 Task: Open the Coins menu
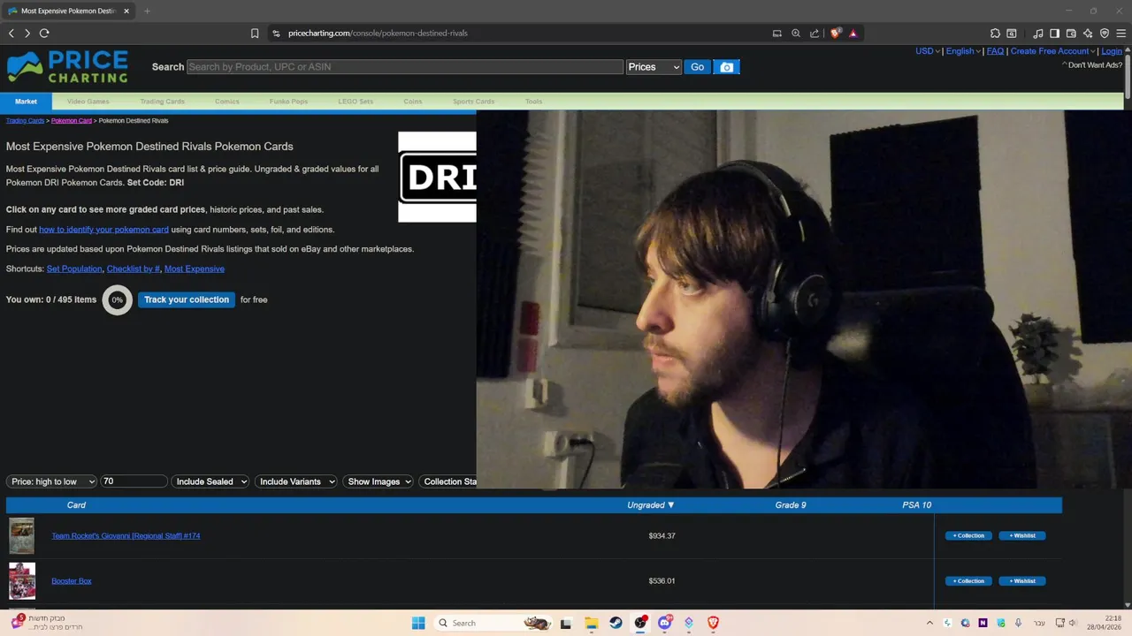413,102
